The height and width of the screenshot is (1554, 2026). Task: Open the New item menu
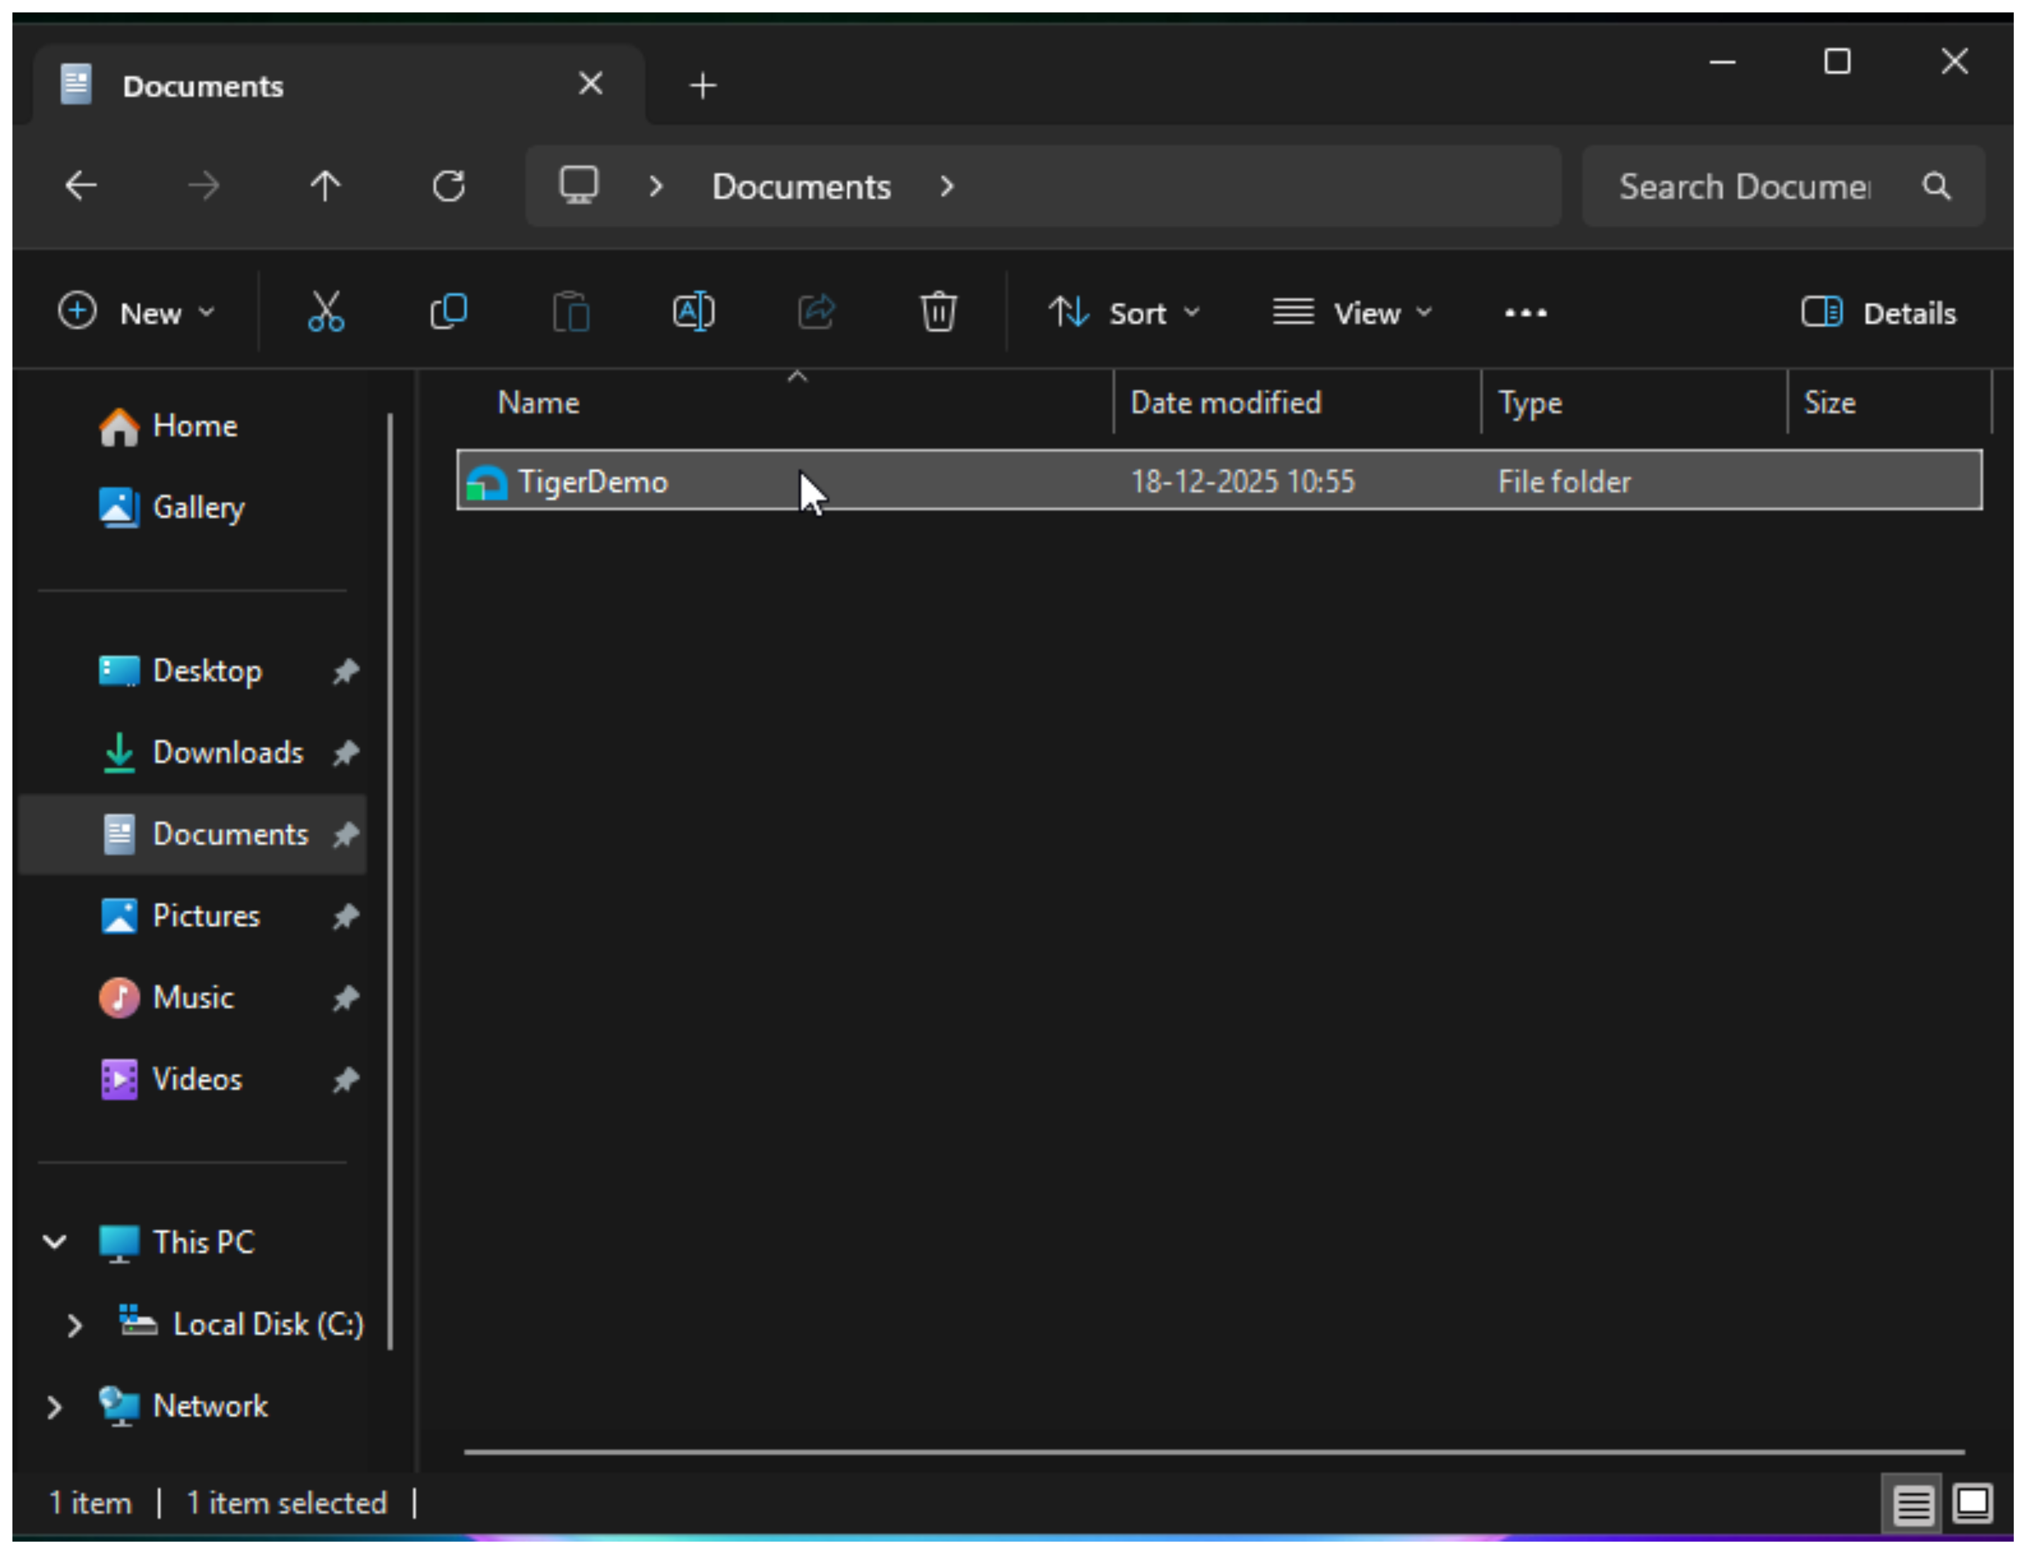point(137,314)
